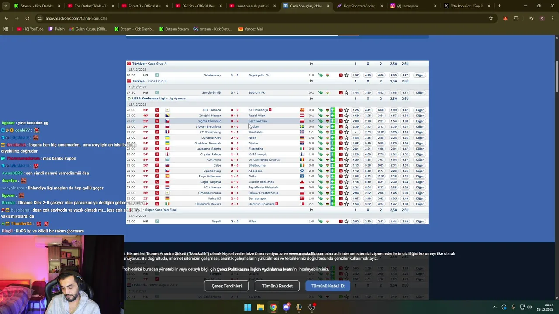Open the Chrome apps grid in bookmarks bar
Image resolution: width=559 pixels, height=314 pixels.
pyautogui.click(x=6, y=29)
